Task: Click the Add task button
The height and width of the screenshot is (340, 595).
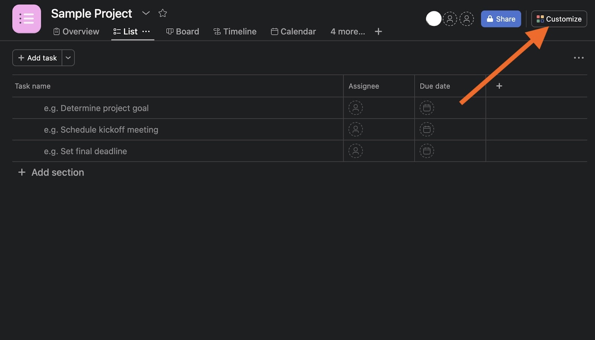Action: pos(38,58)
